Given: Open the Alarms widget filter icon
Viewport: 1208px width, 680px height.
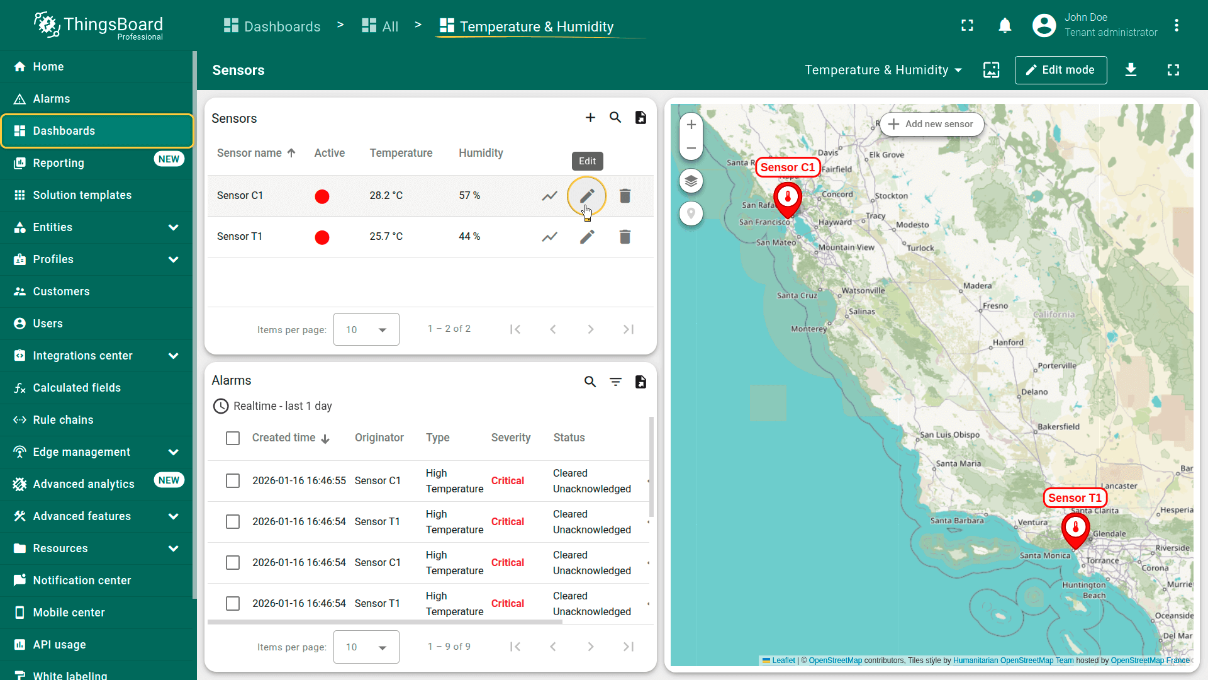Looking at the screenshot, I should [x=615, y=382].
